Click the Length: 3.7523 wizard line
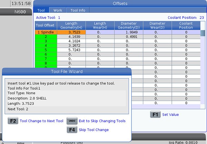207x144 pixels. pyautogui.click(x=21, y=104)
